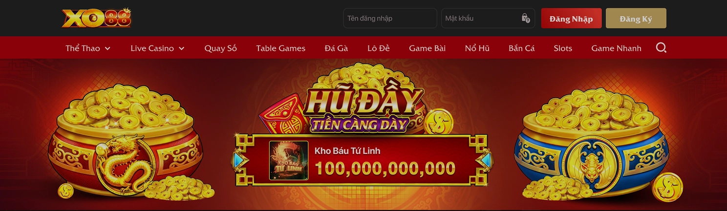Expand the Live Casino dropdown chevron
The height and width of the screenshot is (211, 727).
[x=182, y=48]
